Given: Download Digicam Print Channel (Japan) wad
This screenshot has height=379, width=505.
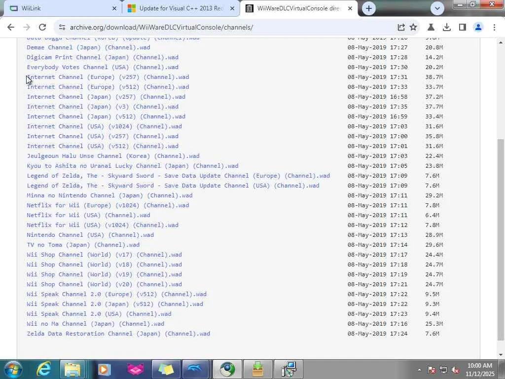Looking at the screenshot, I should pos(103,57).
